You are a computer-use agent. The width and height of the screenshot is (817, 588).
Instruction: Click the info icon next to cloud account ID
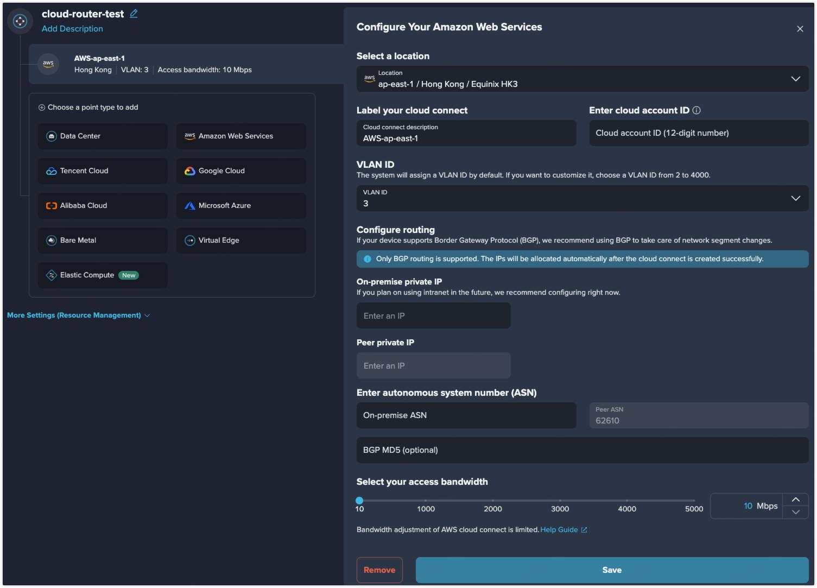click(696, 110)
